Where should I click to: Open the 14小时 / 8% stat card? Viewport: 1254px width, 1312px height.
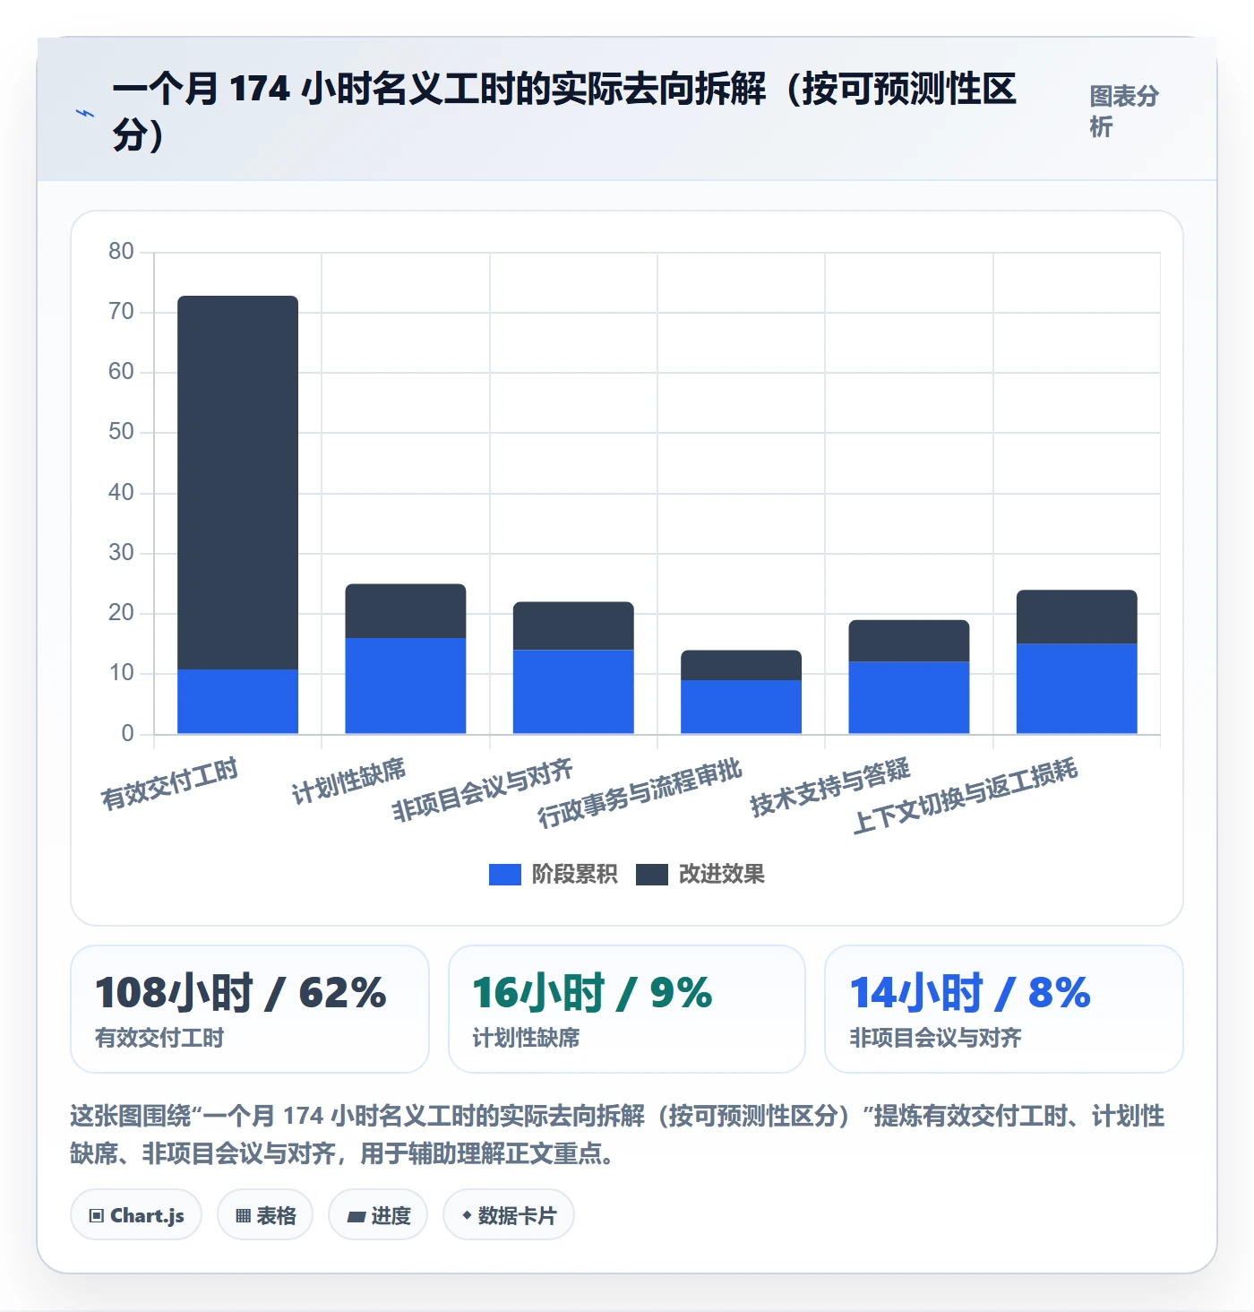click(x=1004, y=1009)
